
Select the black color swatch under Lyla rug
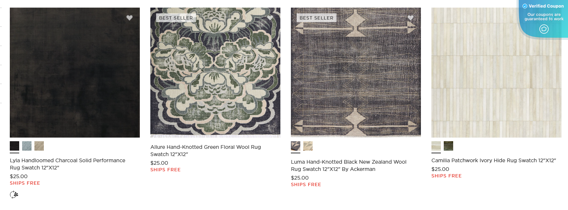tap(14, 146)
